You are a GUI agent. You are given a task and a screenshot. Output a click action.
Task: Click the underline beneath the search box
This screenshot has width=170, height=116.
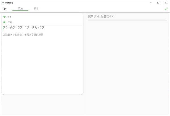point(127,20)
